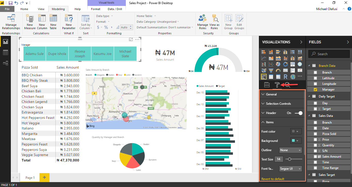Select the ArcGIS Maps visual icon
This screenshot has width=352, height=187.
tap(293, 77)
